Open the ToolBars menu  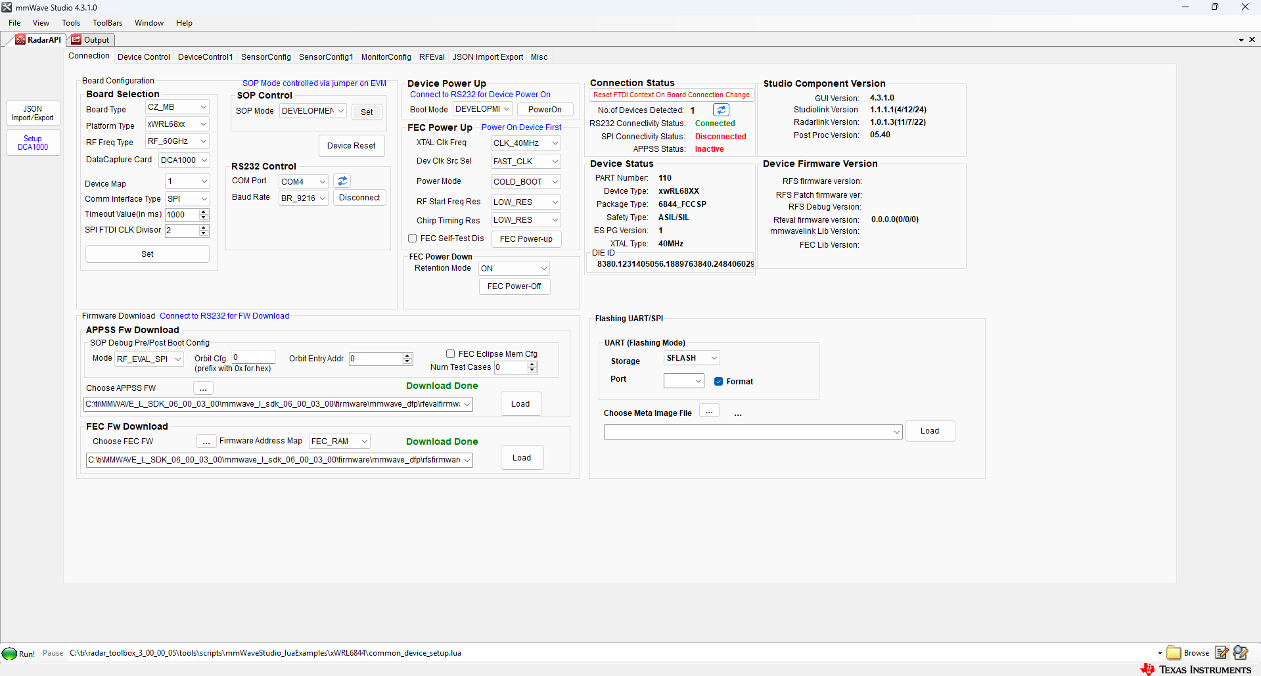pyautogui.click(x=107, y=23)
